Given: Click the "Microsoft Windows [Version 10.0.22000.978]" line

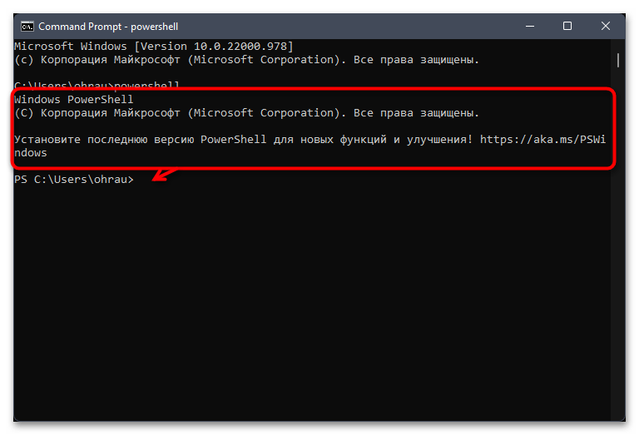Looking at the screenshot, I should tap(154, 47).
